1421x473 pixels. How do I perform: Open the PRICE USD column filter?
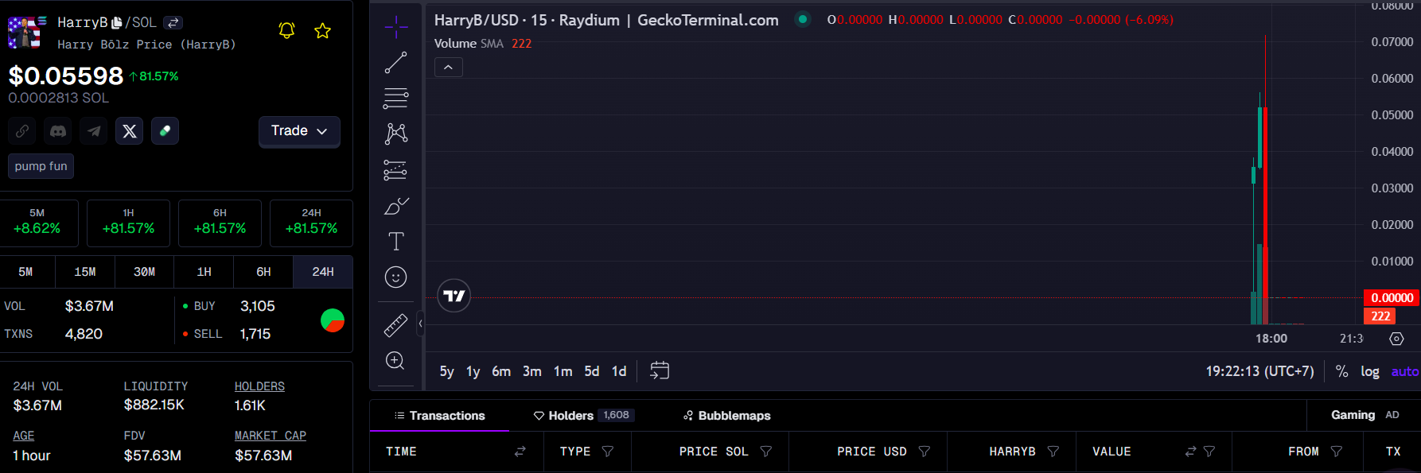point(924,452)
